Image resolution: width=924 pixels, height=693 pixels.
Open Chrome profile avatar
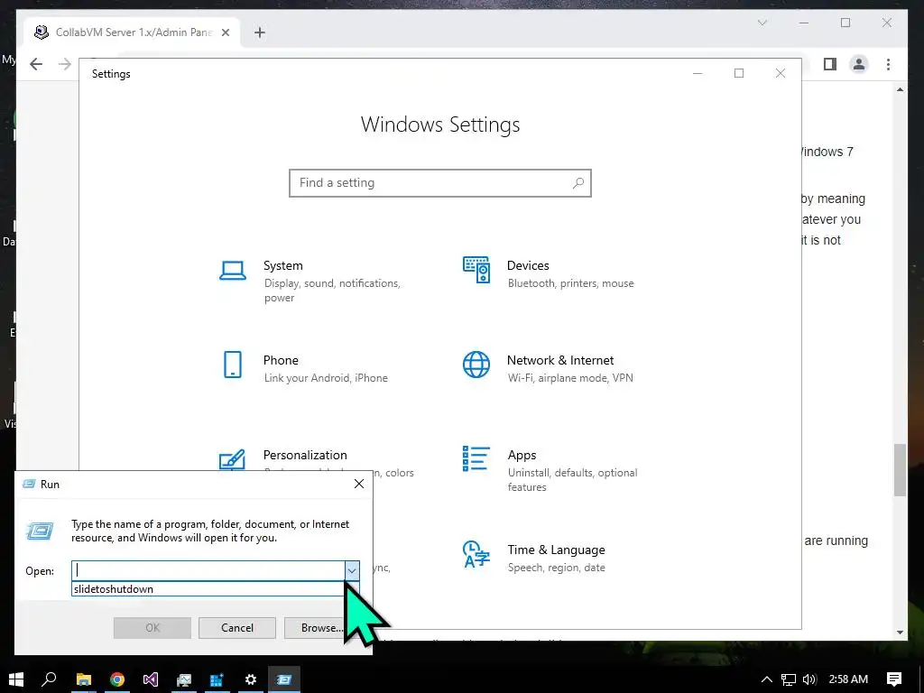click(859, 64)
